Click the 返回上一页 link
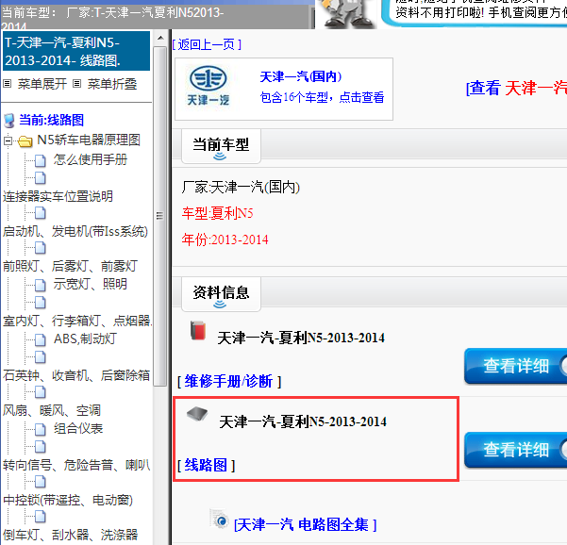Image resolution: width=567 pixels, height=545 pixels. point(207,45)
